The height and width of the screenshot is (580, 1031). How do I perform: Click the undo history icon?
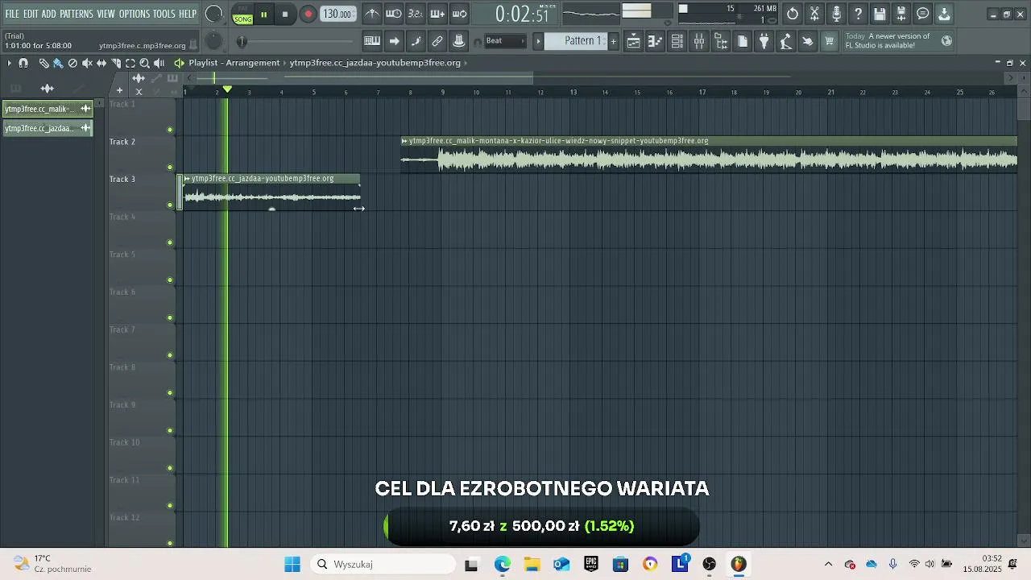pos(793,14)
